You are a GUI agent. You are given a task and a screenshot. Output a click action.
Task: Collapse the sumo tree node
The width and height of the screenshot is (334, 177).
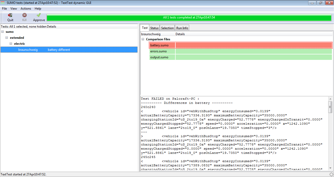click(3, 32)
